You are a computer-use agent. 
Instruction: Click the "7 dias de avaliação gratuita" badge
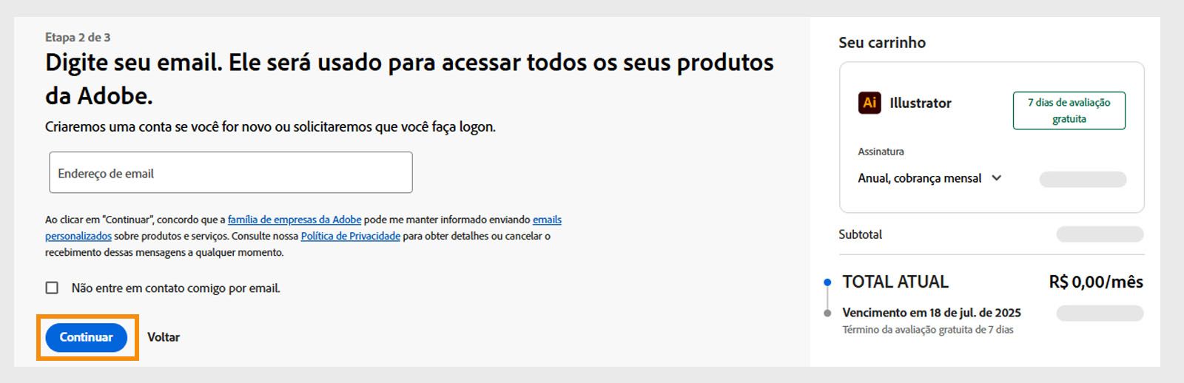coord(1069,111)
